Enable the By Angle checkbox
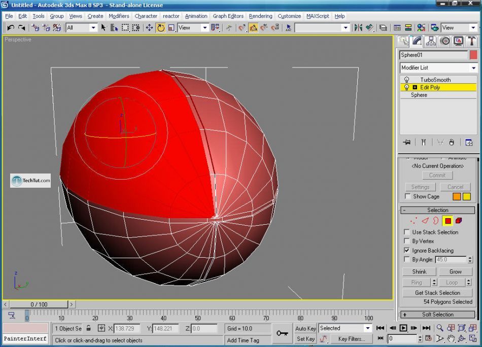This screenshot has height=347, width=482. pos(407,259)
